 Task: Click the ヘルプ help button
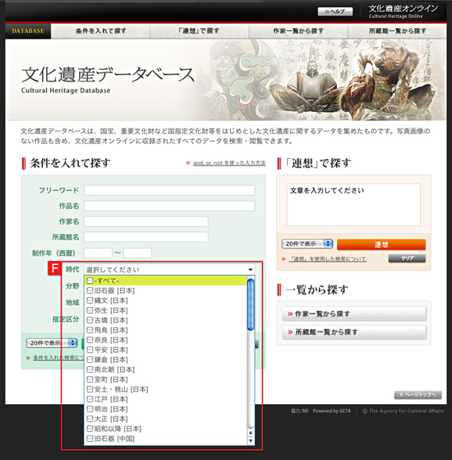(335, 12)
